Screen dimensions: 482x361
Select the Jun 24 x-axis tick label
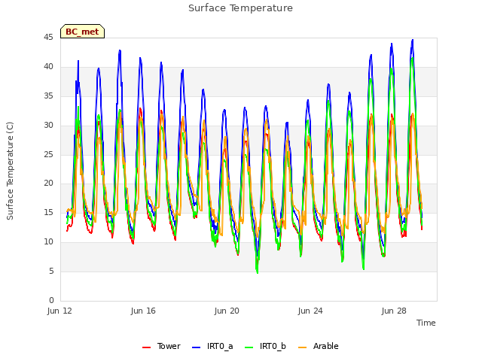click(x=310, y=311)
